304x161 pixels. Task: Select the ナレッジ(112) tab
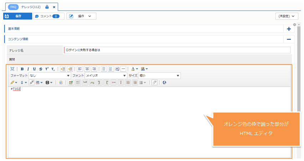31,7
